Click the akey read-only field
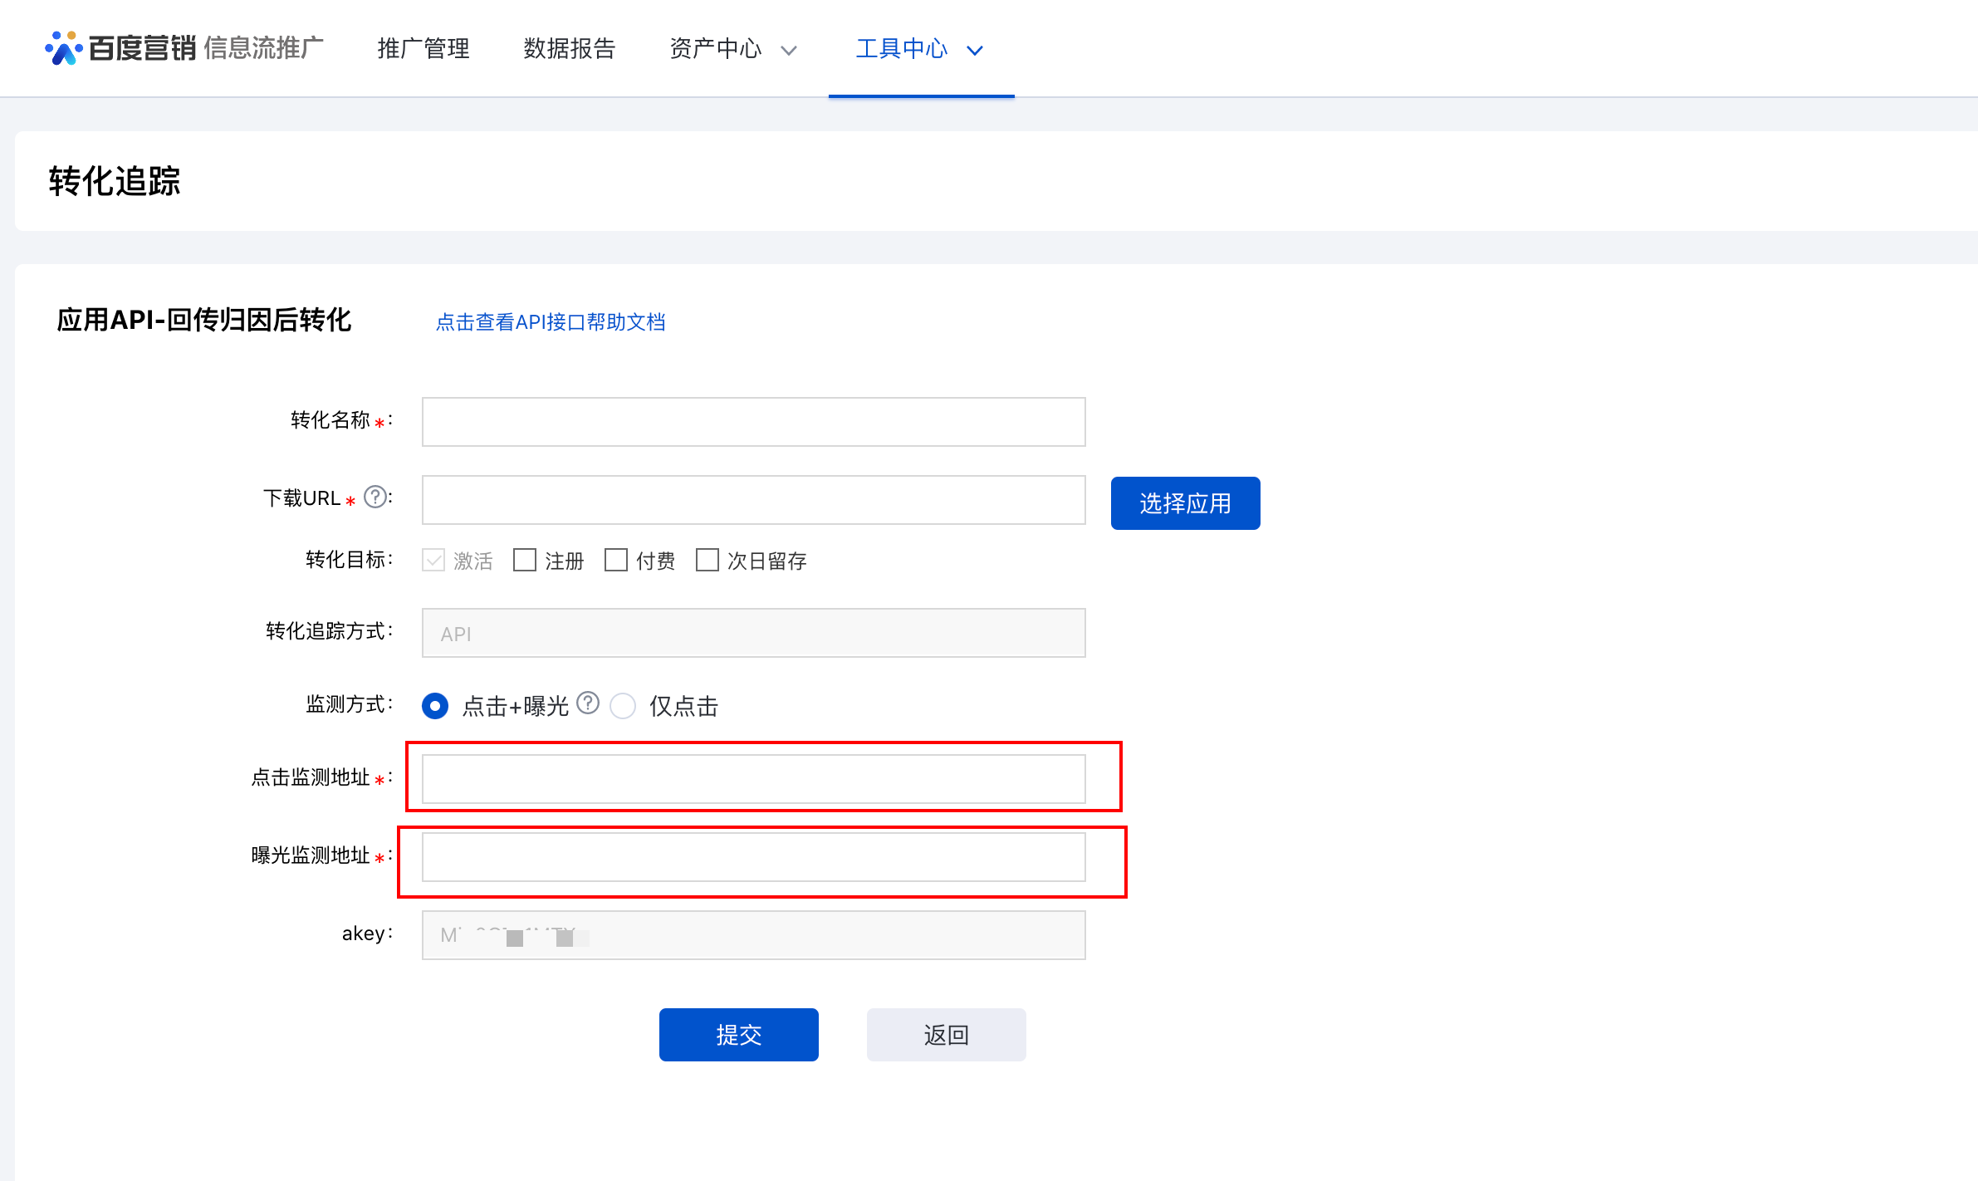This screenshot has height=1181, width=1978. click(x=753, y=935)
